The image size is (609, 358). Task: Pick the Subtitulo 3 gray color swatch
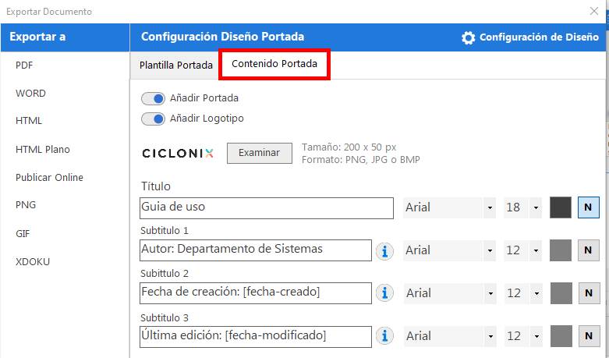(x=561, y=336)
